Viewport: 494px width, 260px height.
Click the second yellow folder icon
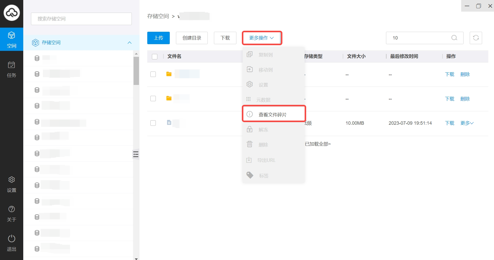[x=169, y=98]
